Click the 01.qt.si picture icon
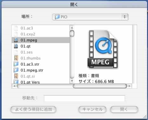 click(16, 76)
